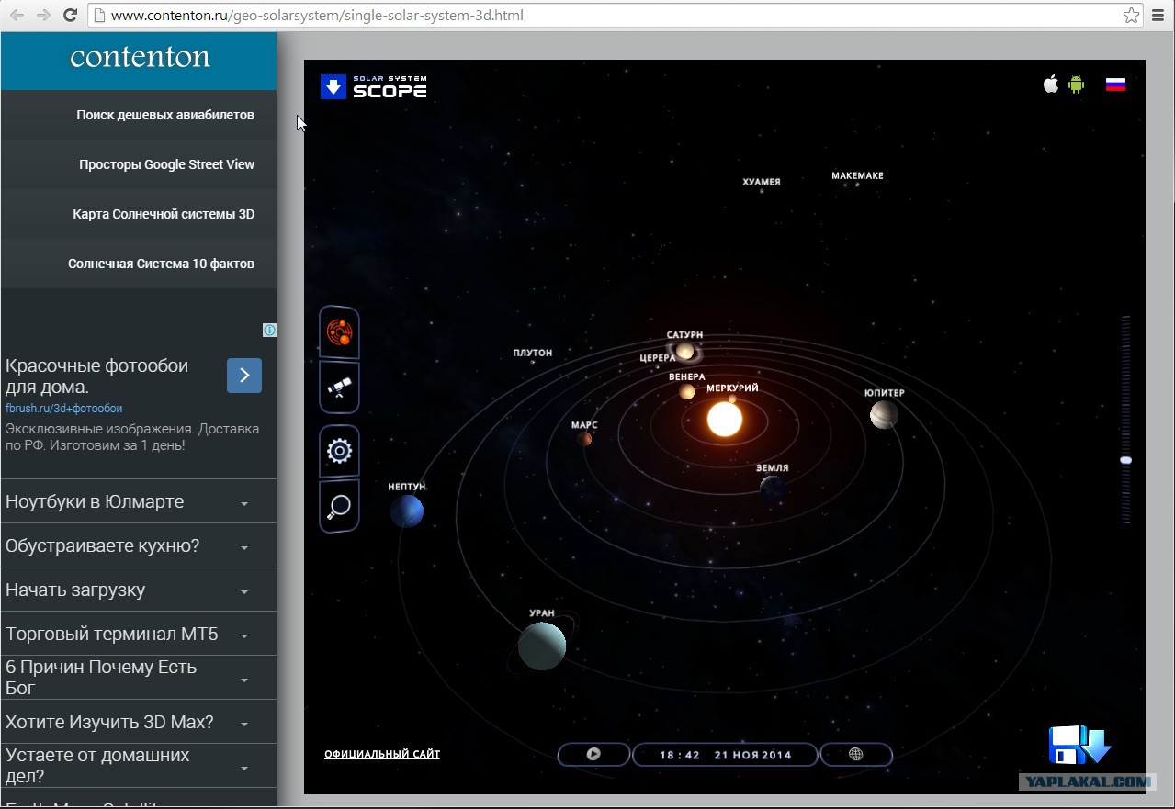Image resolution: width=1175 pixels, height=809 pixels.
Task: Open the Android app download icon
Action: click(1077, 84)
